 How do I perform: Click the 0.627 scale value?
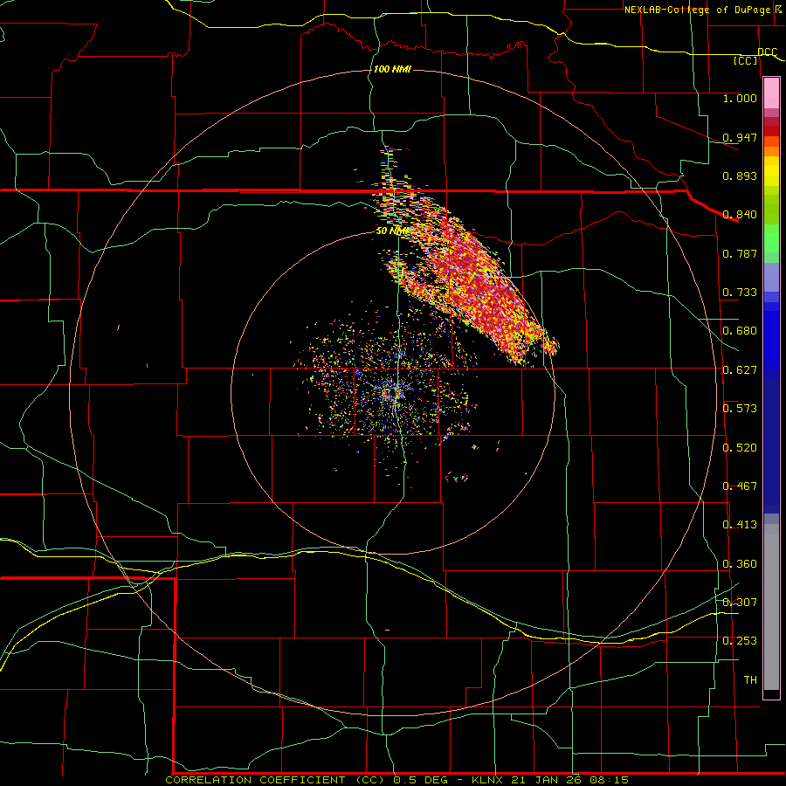pos(740,370)
